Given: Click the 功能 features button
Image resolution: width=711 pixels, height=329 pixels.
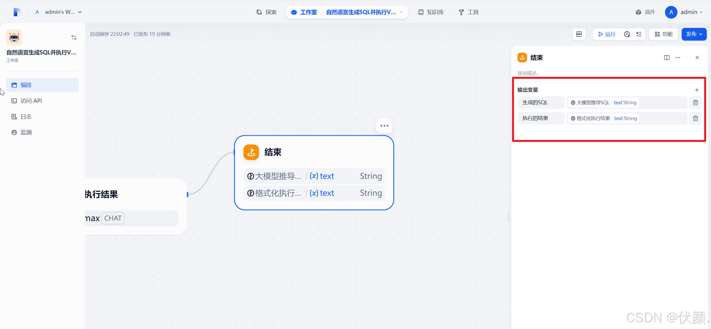Looking at the screenshot, I should [x=664, y=34].
